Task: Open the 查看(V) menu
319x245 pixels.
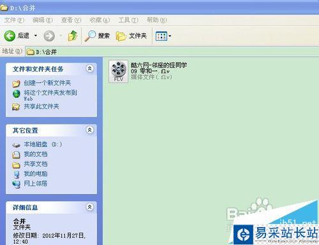Action: [x=71, y=20]
